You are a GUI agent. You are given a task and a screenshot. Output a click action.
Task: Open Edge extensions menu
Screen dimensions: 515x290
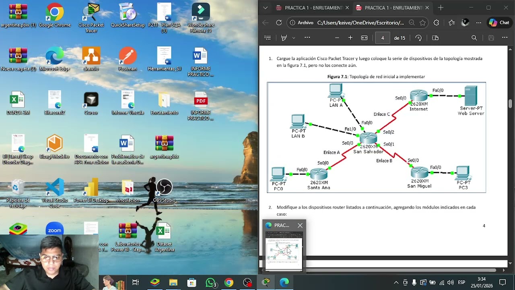click(437, 23)
